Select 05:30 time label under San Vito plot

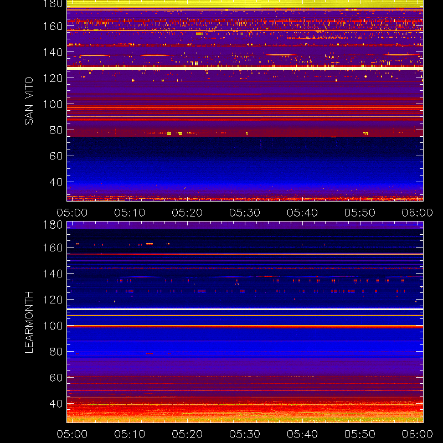[245, 213]
